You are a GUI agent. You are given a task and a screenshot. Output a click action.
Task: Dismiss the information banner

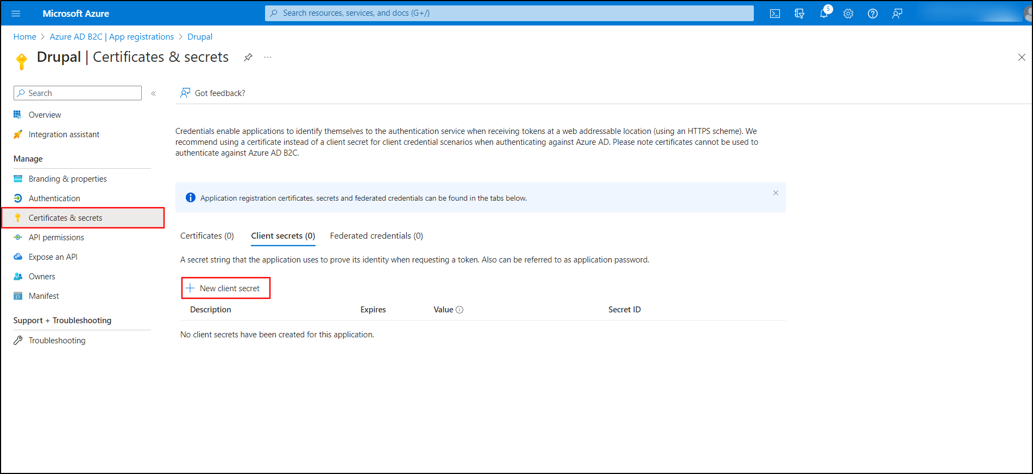click(776, 193)
